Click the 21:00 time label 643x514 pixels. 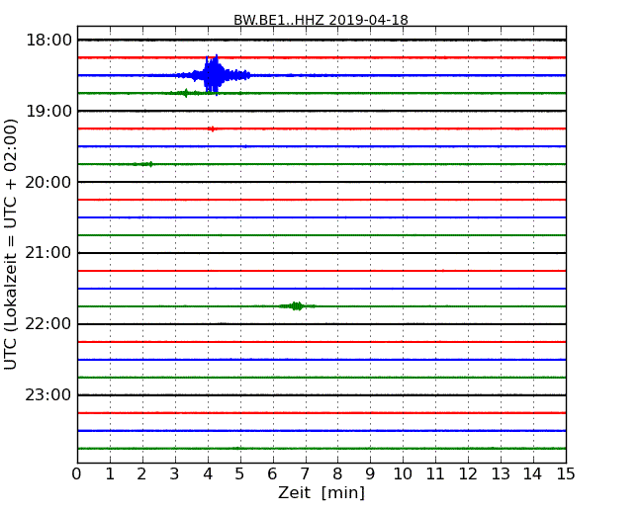coord(48,253)
